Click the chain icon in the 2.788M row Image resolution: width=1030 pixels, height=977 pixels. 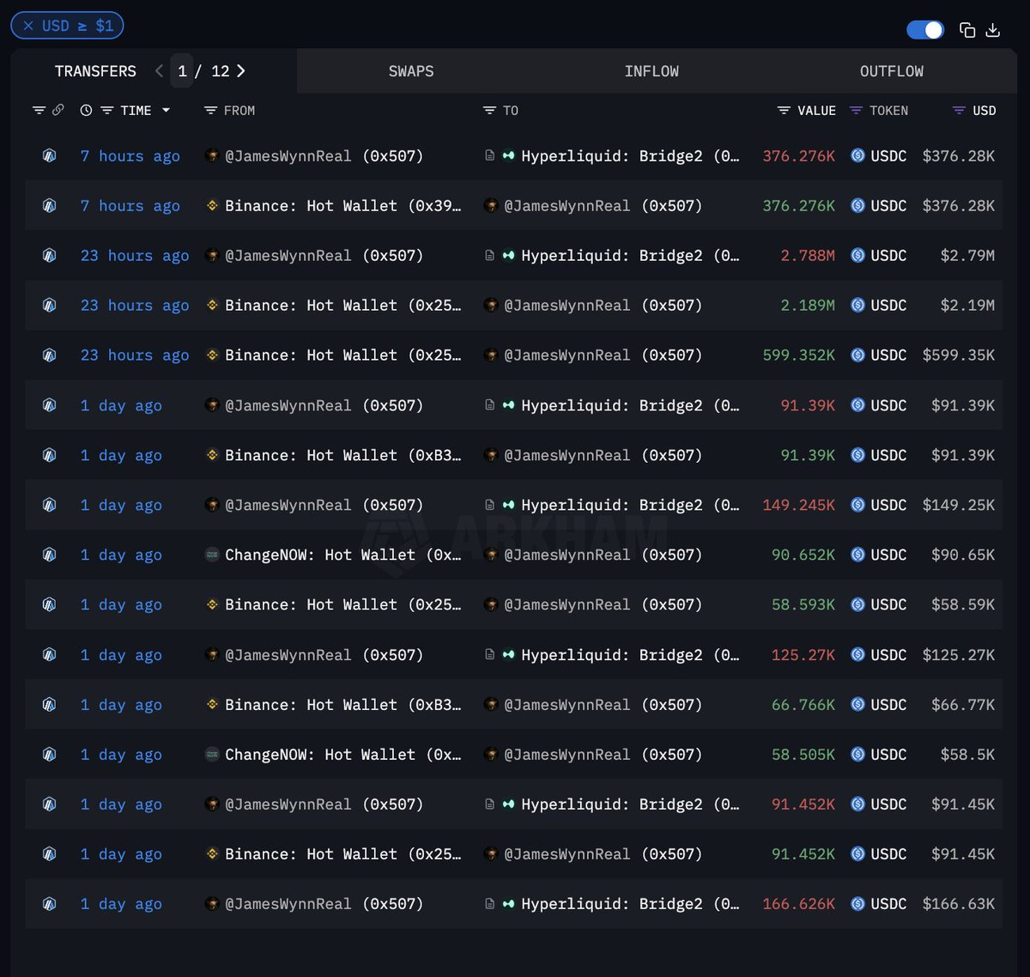[x=50, y=256]
